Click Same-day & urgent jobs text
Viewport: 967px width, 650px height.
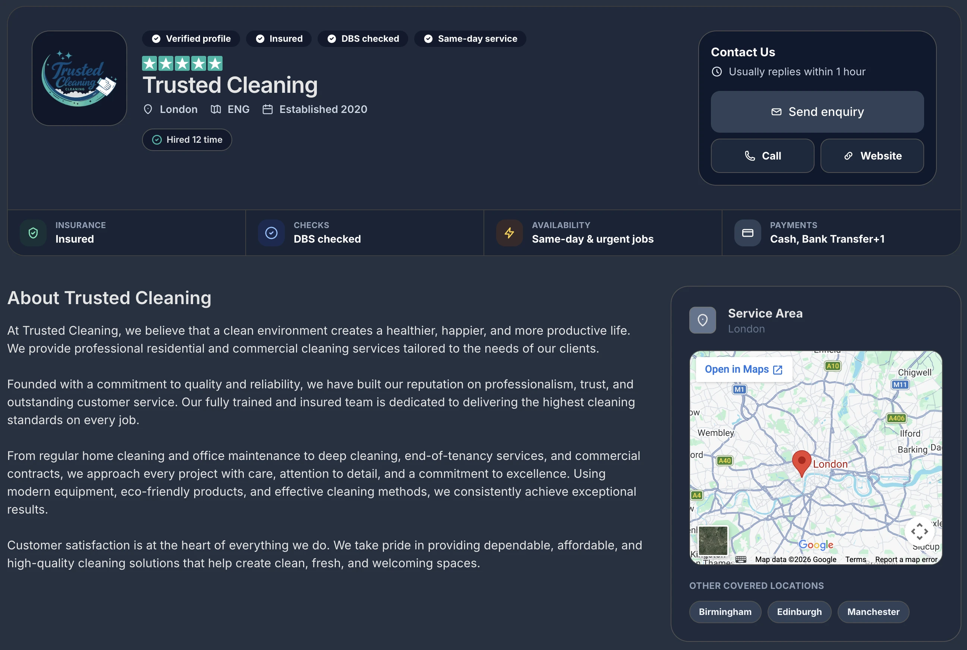(593, 239)
